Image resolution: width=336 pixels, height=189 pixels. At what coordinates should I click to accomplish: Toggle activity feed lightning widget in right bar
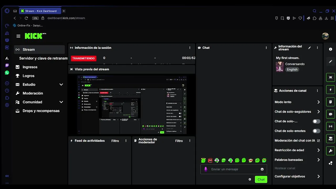click(330, 90)
